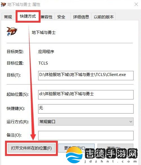Click the 地下城与勇士 icon in title bar

pos(3,5)
